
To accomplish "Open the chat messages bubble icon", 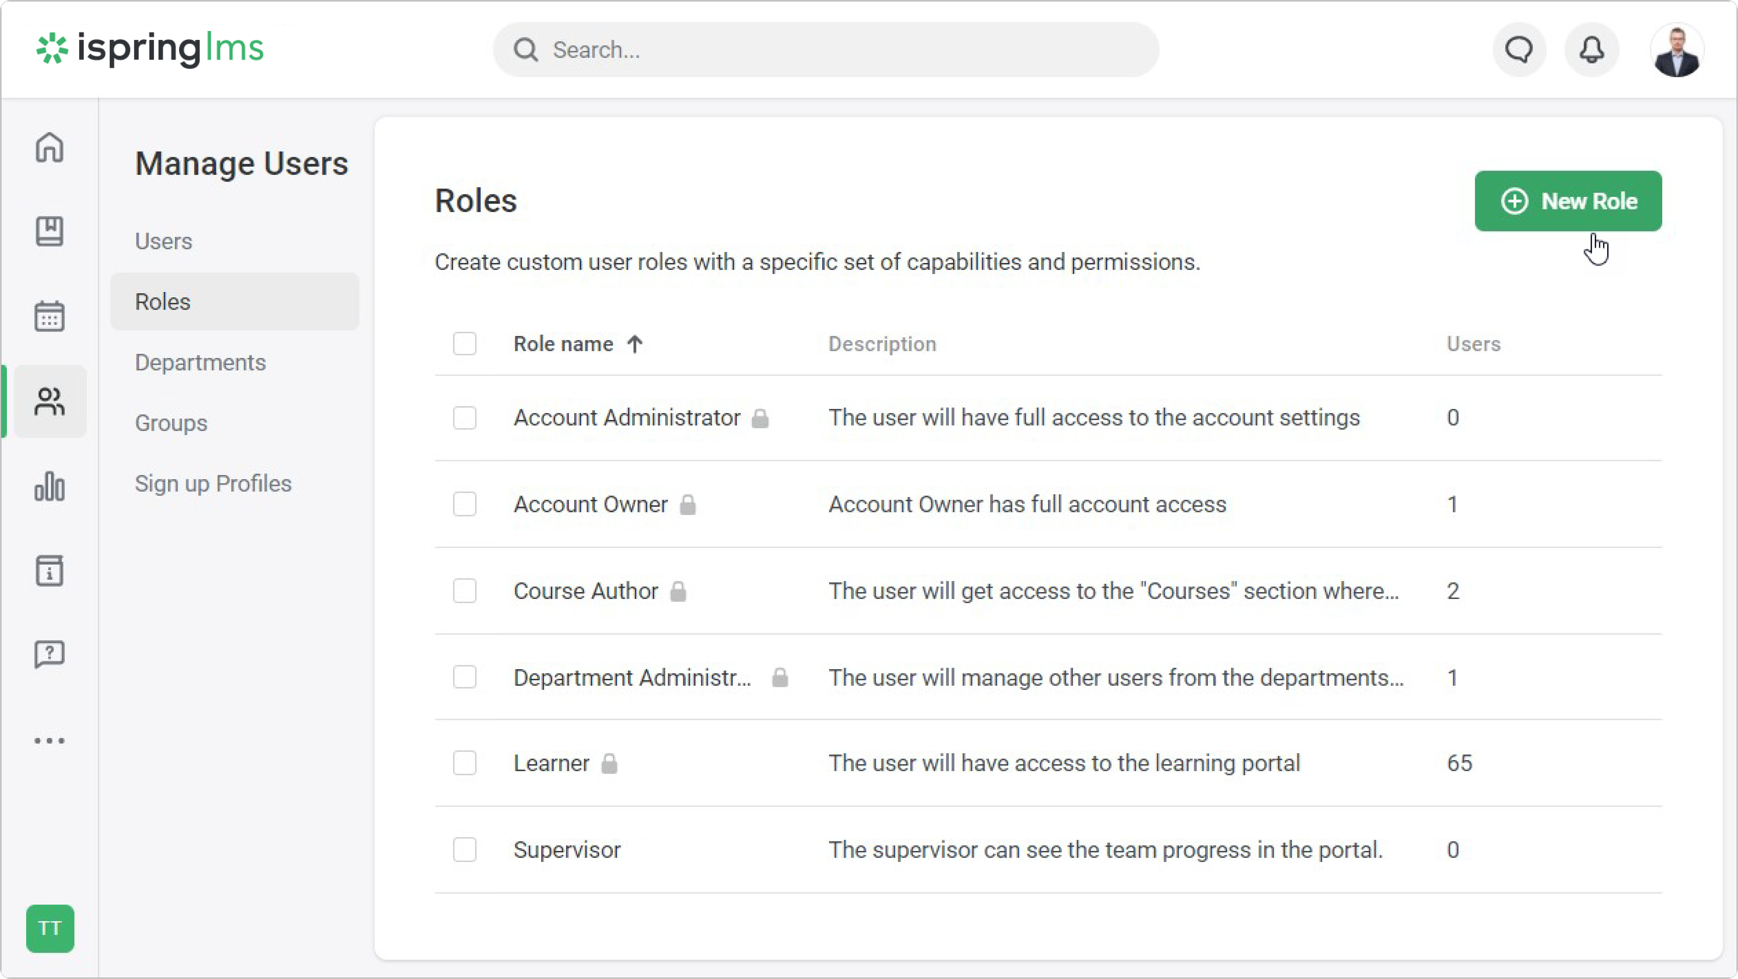I will [1519, 50].
